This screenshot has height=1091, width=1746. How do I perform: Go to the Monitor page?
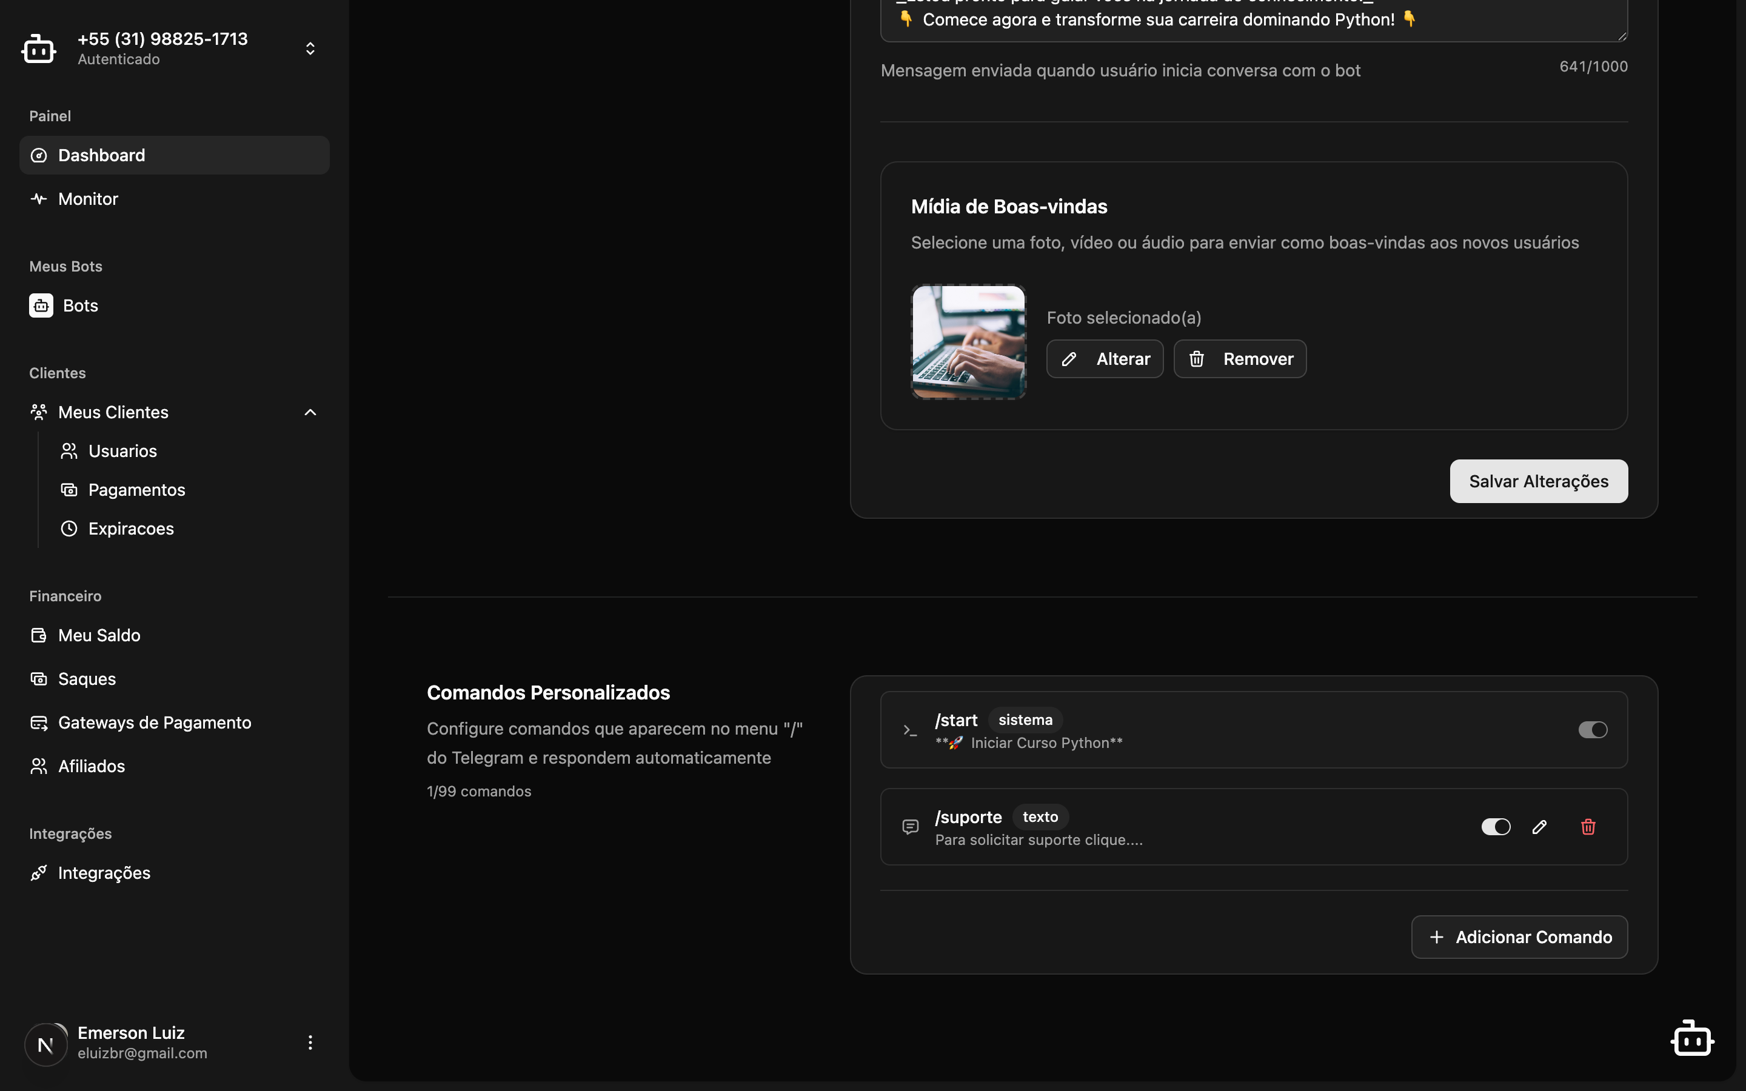click(174, 198)
